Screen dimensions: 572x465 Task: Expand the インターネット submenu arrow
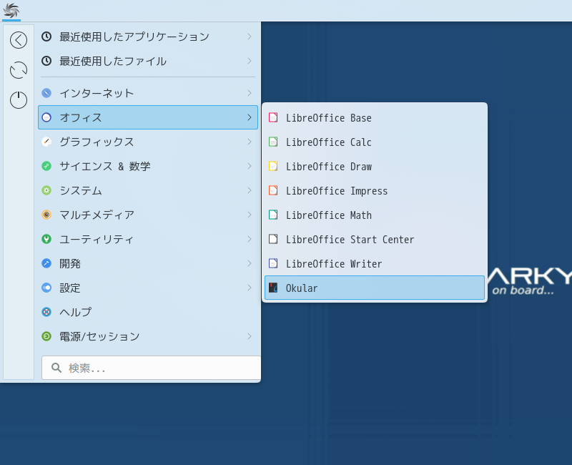coord(250,93)
